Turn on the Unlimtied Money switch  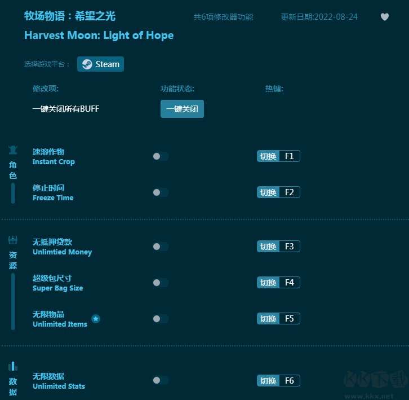coord(161,247)
